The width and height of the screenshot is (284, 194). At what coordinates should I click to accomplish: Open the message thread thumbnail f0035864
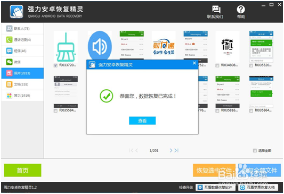[x=262, y=92]
